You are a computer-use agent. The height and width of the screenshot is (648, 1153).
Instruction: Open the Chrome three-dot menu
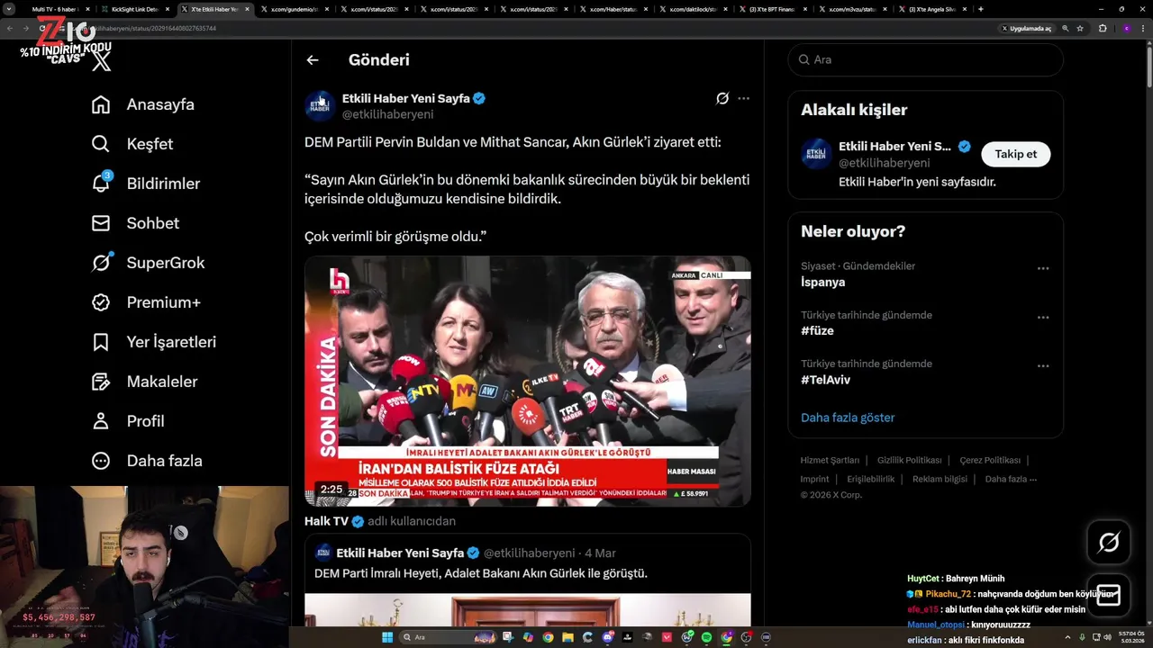click(1143, 28)
